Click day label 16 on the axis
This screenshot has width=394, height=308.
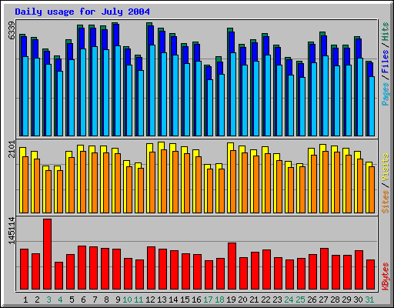(x=196, y=300)
